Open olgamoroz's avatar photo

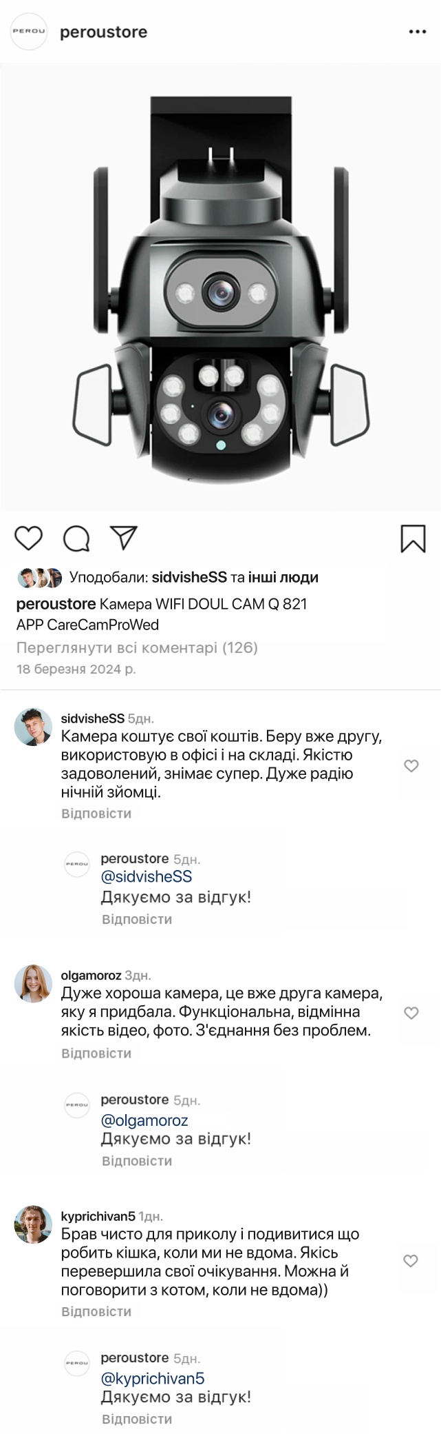(33, 984)
